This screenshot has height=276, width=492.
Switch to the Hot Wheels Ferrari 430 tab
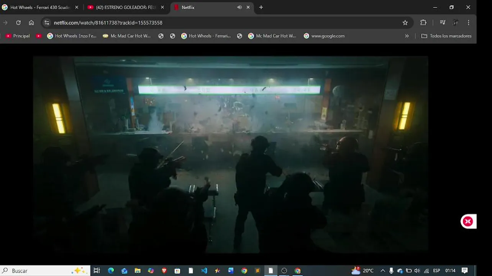tap(40, 7)
